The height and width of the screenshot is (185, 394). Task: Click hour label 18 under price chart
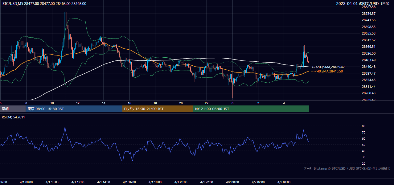point(155,103)
